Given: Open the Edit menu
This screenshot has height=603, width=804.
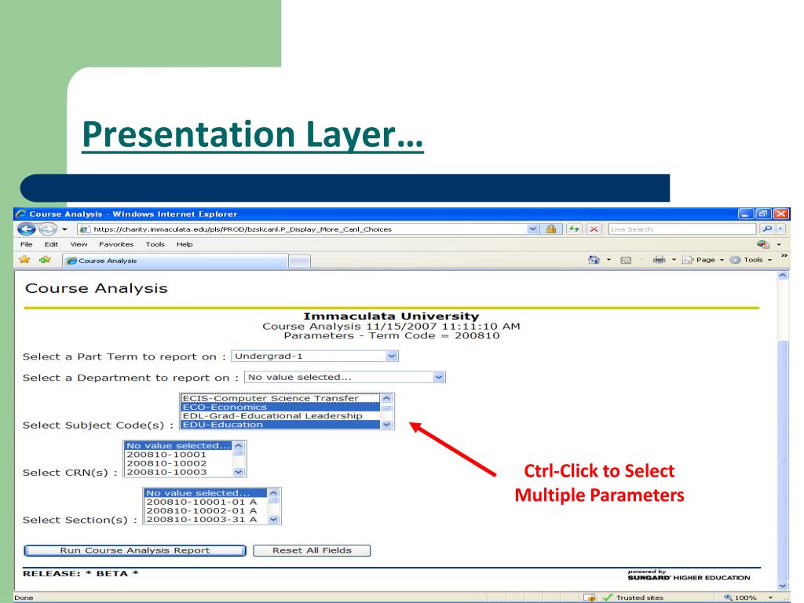Looking at the screenshot, I should [x=51, y=245].
